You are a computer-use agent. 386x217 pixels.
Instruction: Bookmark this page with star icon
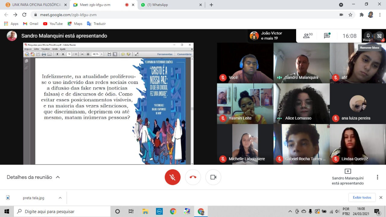pos(350,14)
